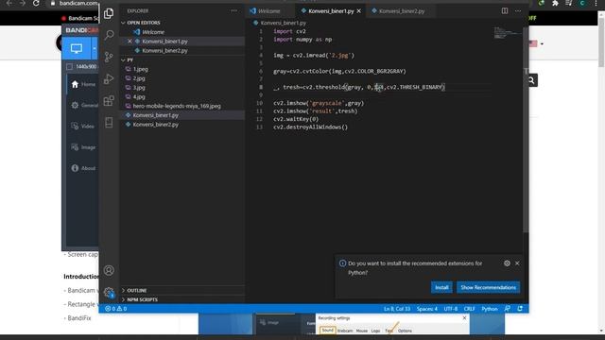Open the 2.jpg file

pos(139,78)
